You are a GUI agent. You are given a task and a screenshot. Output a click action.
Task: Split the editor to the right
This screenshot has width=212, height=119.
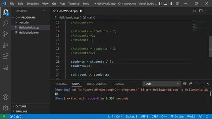(201, 11)
